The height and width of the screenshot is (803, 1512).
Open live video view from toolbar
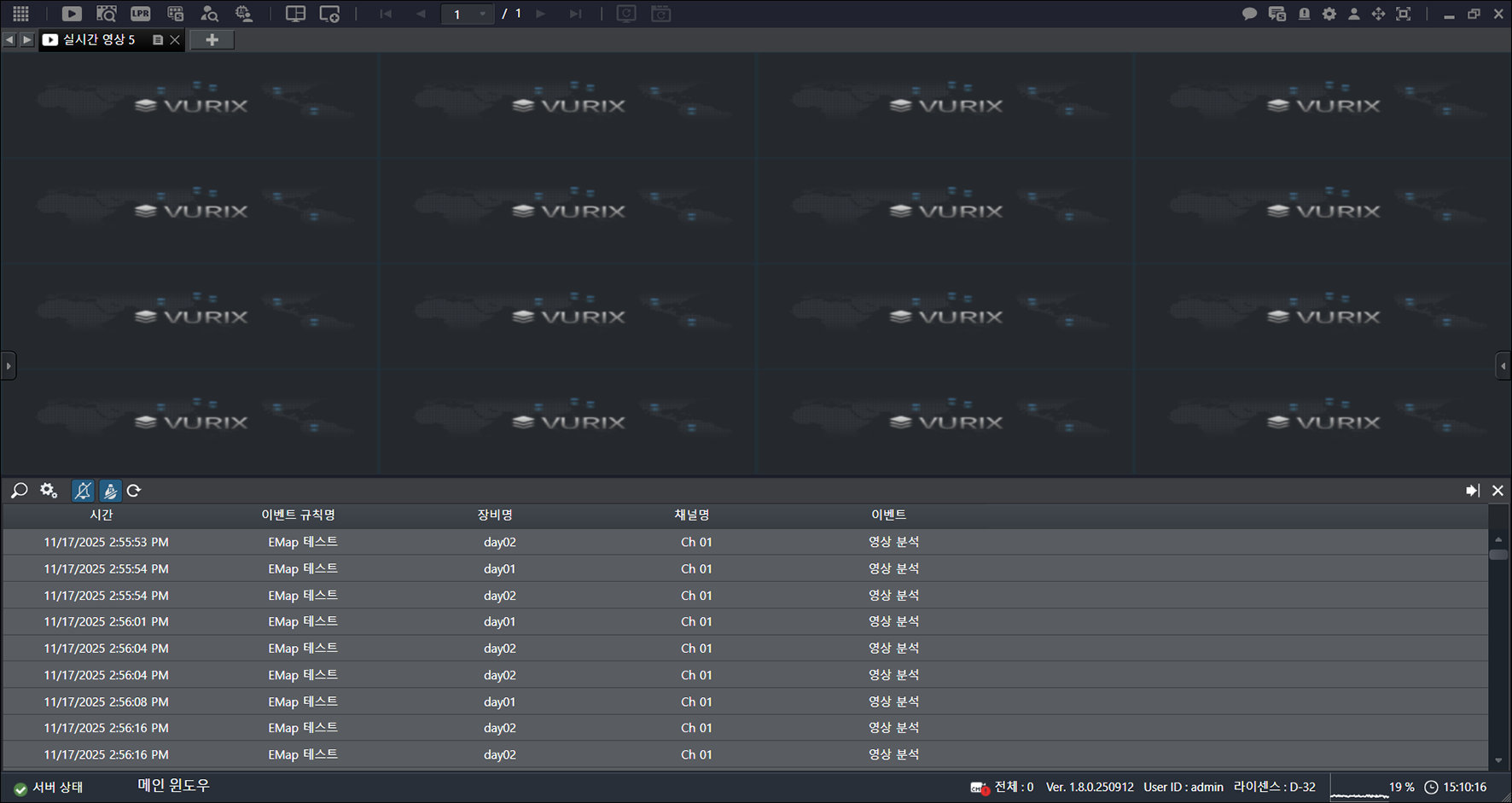tap(72, 14)
